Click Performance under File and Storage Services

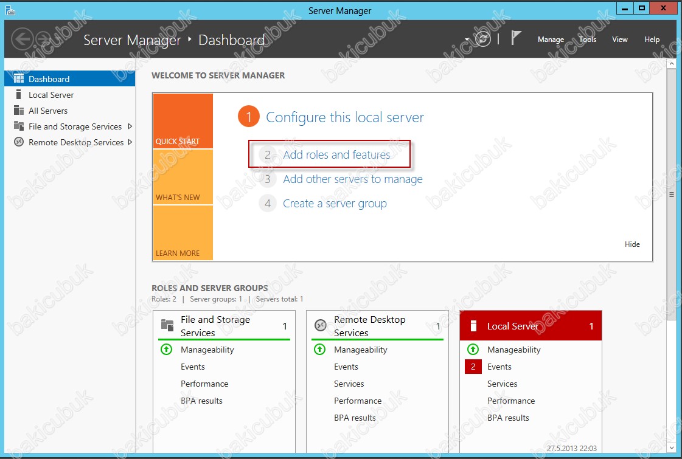[x=204, y=384]
